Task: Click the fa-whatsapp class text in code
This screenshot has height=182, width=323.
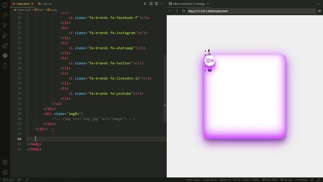Action: click(122, 48)
